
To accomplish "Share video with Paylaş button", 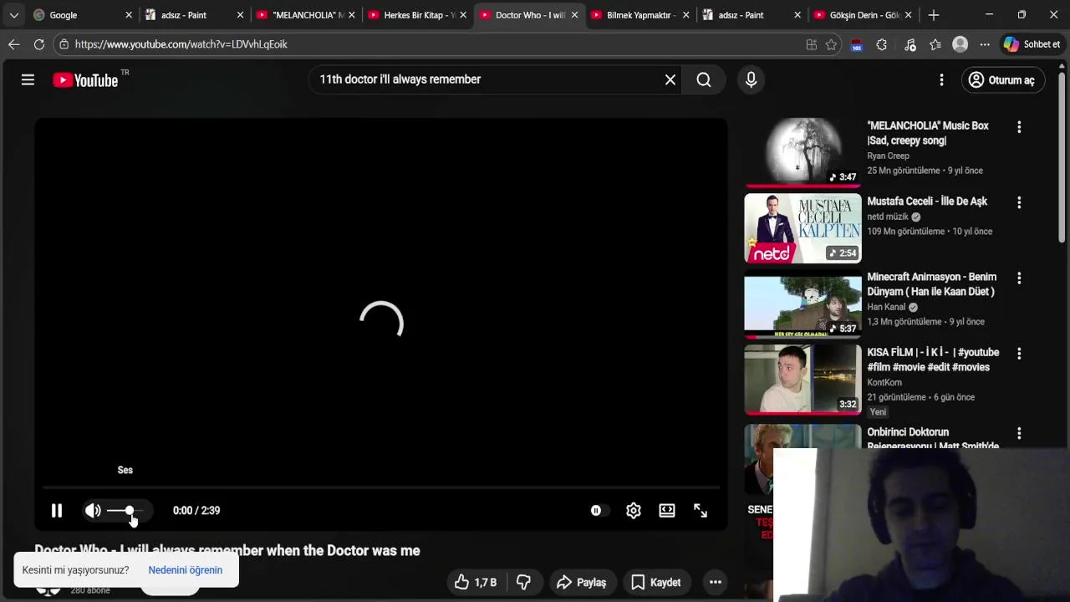I will [x=582, y=582].
